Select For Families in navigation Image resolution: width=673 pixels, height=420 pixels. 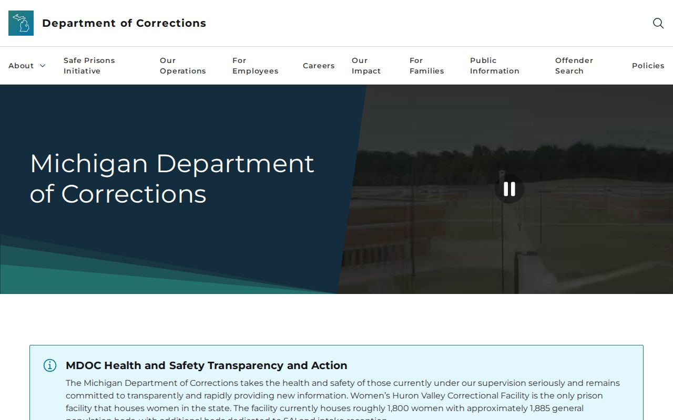427,66
